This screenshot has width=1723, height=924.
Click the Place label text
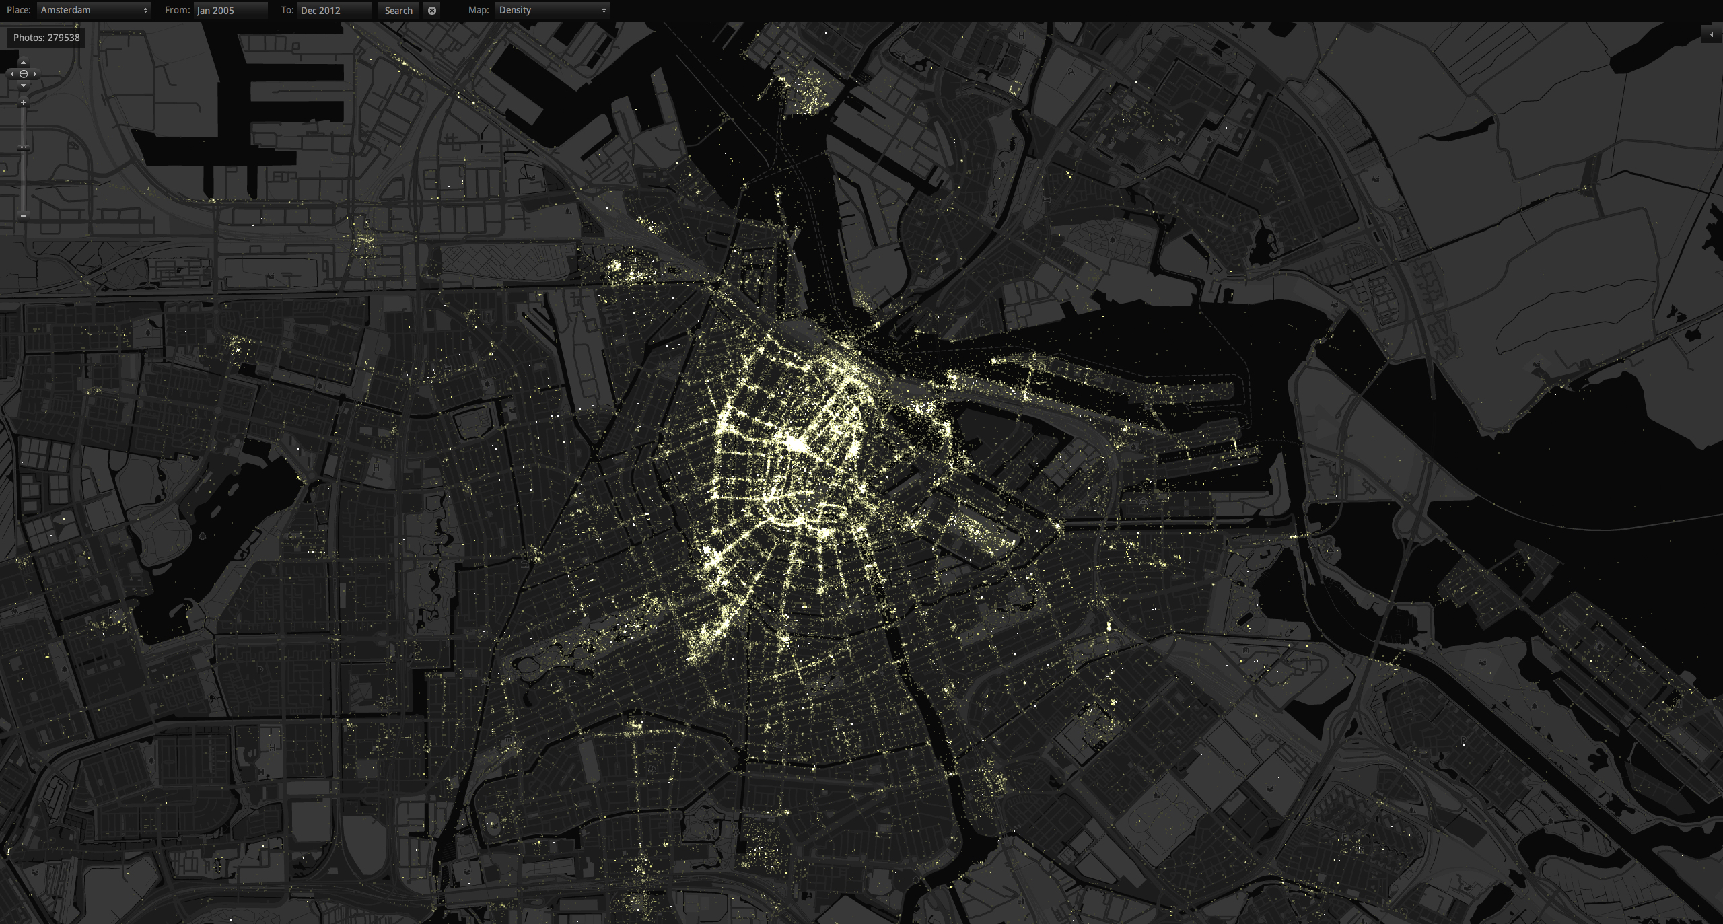coord(19,10)
